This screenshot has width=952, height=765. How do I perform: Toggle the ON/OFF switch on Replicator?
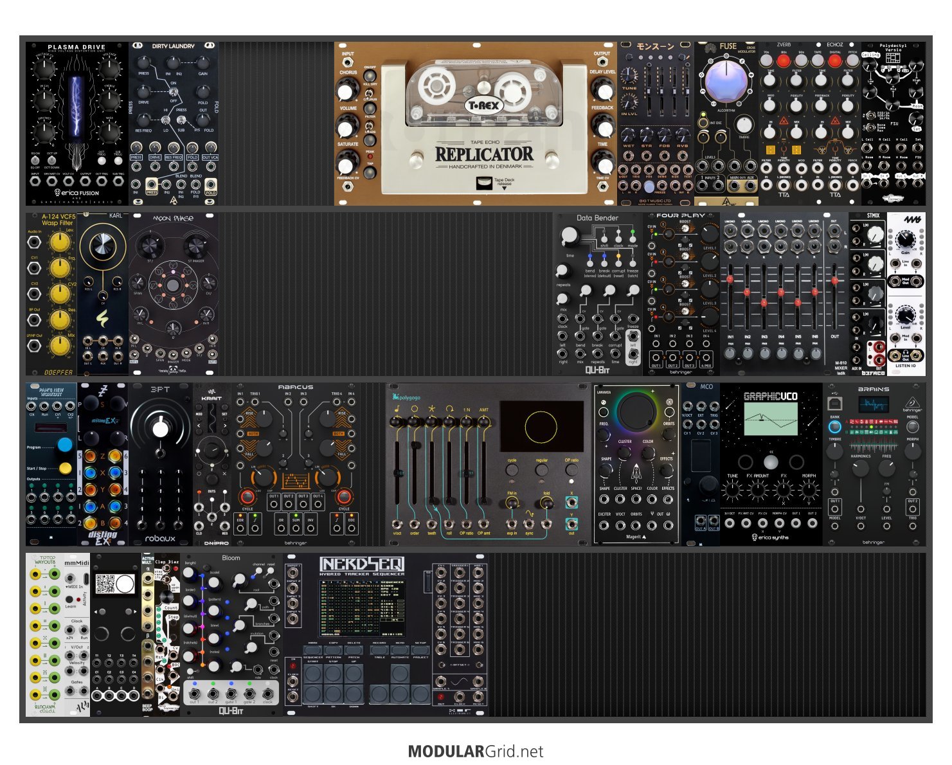tap(370, 76)
